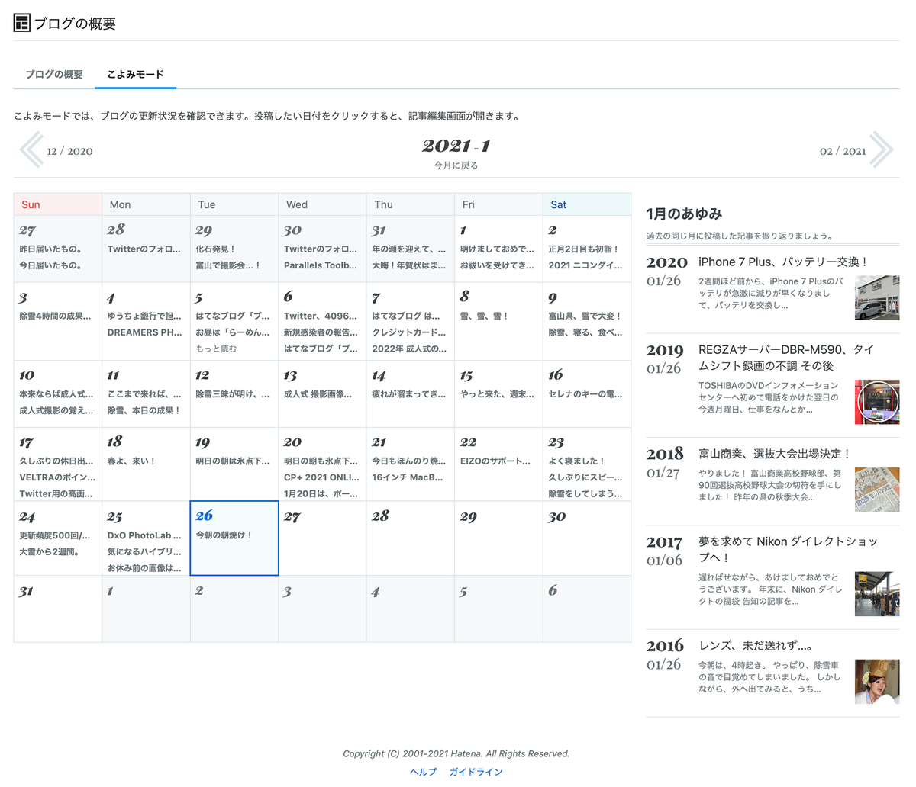Open post DREAMERS PH… on January 4

(x=144, y=332)
